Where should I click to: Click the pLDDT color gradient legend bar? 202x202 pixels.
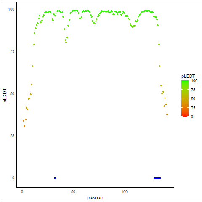pyautogui.click(x=185, y=98)
